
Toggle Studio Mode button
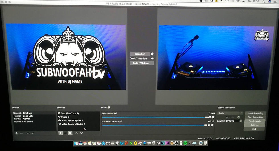(255, 121)
